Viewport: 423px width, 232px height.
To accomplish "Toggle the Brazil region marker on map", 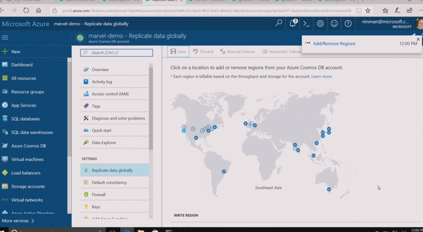I will click(x=224, y=171).
